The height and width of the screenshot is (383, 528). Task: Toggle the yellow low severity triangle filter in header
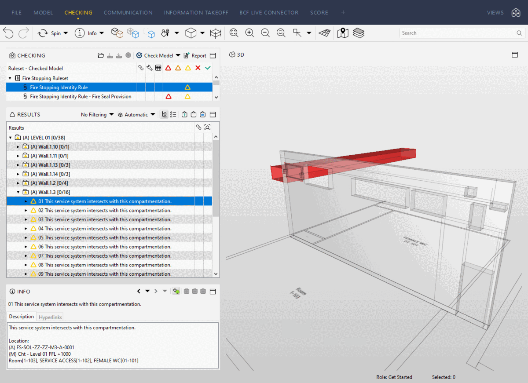coord(188,68)
